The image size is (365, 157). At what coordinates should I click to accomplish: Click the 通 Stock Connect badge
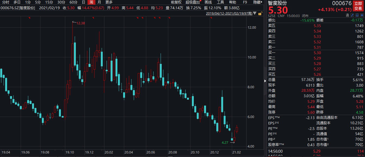348,15
